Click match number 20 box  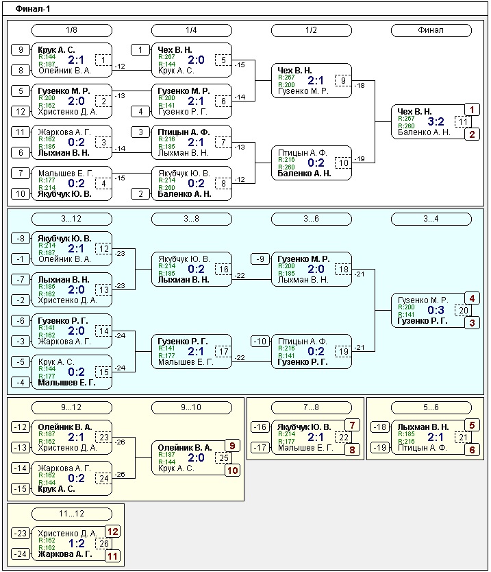[x=463, y=311]
